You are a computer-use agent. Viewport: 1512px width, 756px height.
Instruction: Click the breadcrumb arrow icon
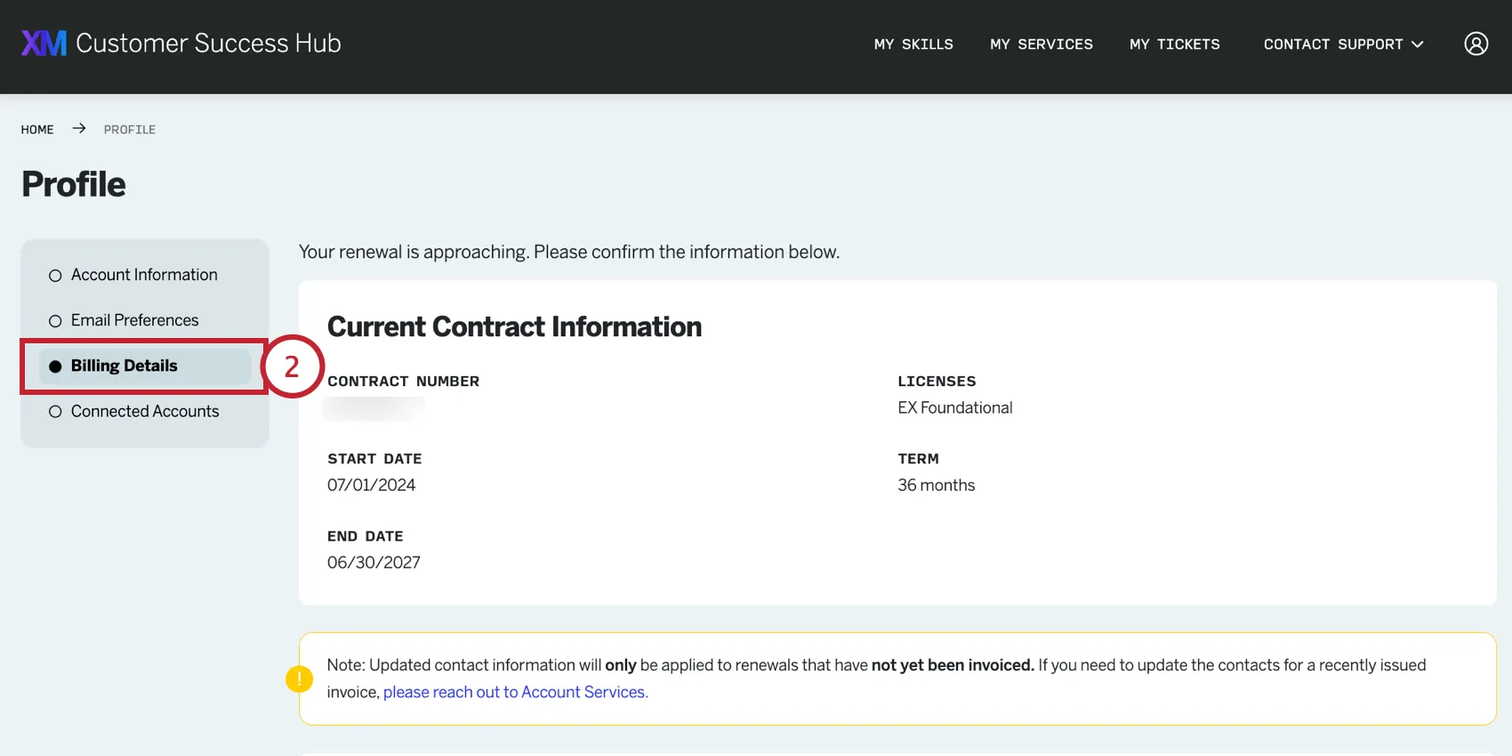79,129
